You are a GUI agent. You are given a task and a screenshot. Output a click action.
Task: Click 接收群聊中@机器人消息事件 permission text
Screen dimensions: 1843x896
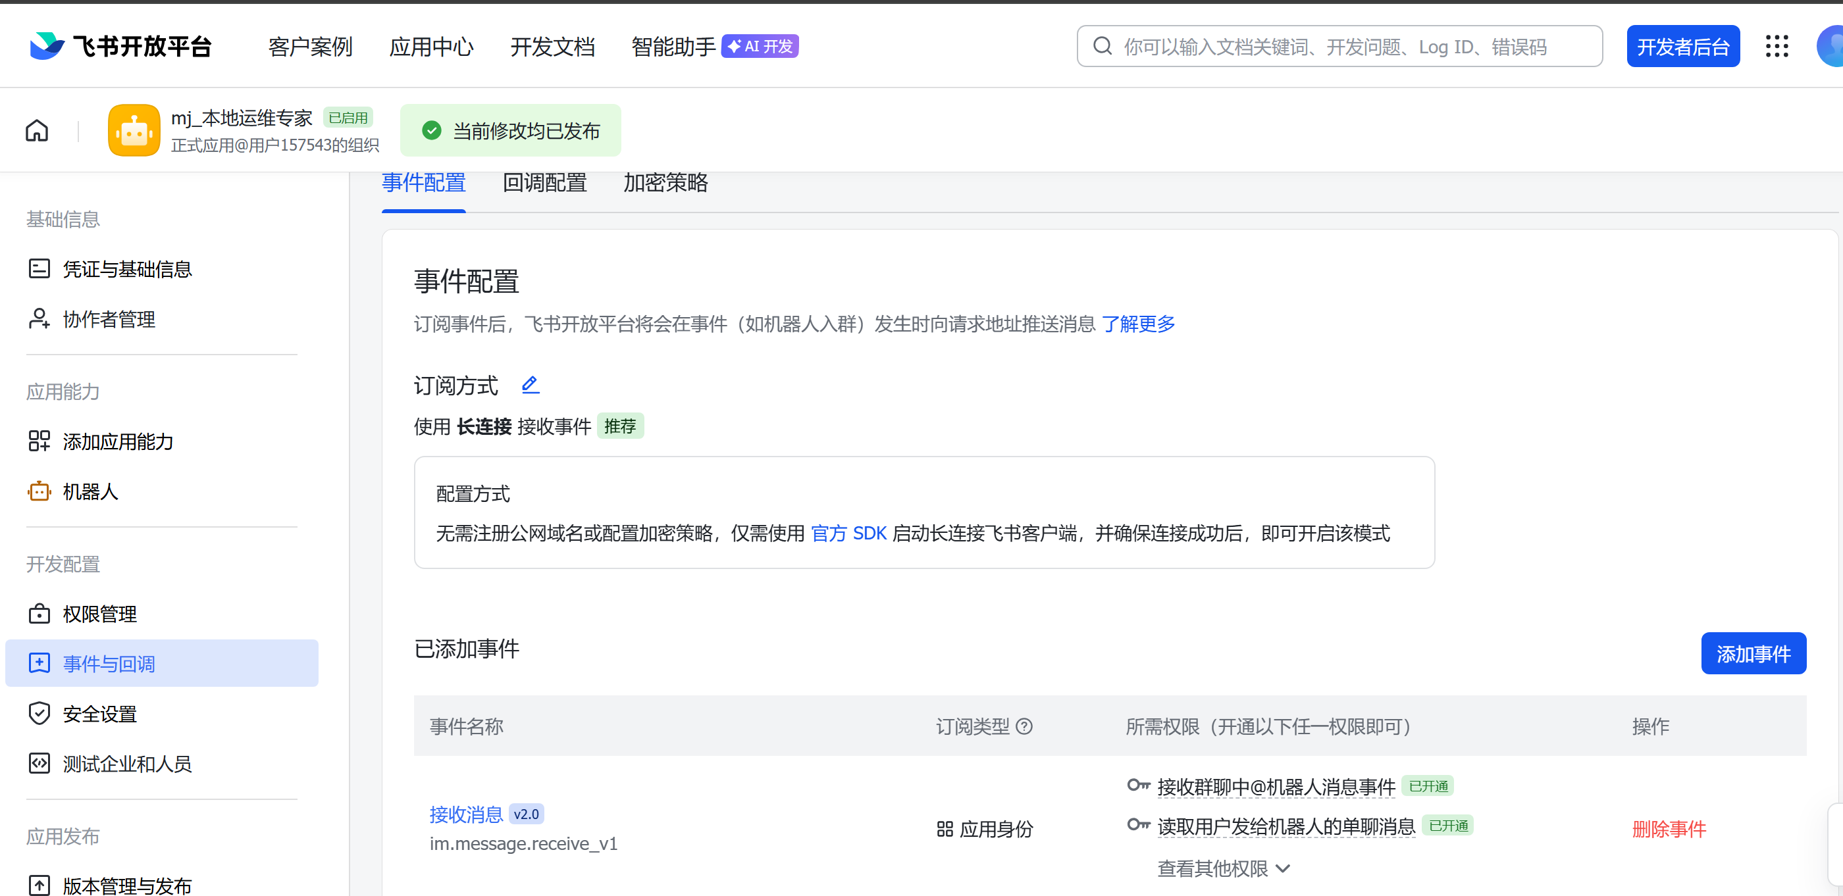point(1276,787)
